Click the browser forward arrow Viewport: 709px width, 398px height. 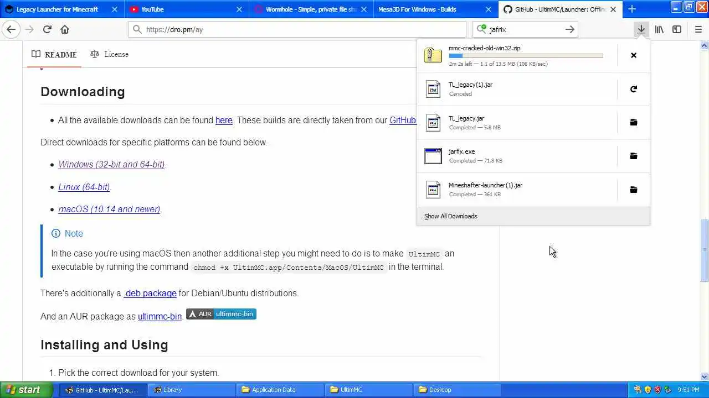click(29, 29)
